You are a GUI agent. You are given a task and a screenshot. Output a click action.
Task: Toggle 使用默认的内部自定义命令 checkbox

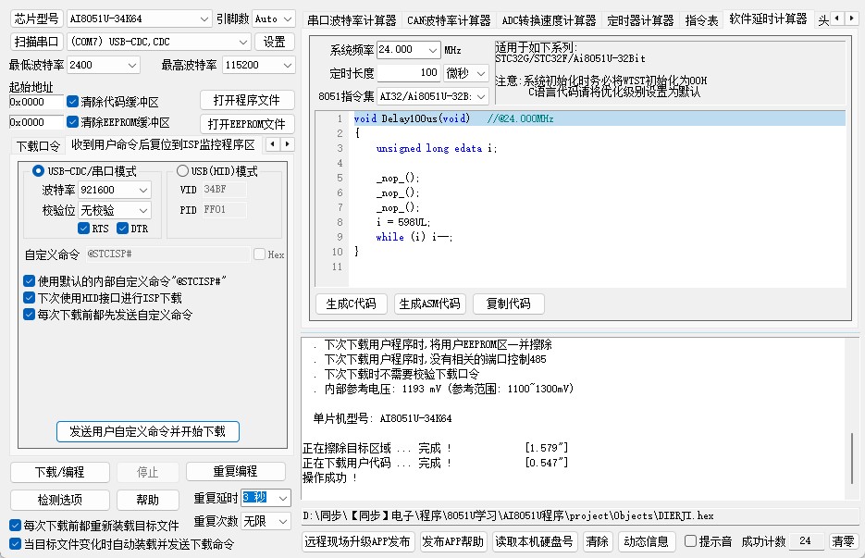[30, 281]
